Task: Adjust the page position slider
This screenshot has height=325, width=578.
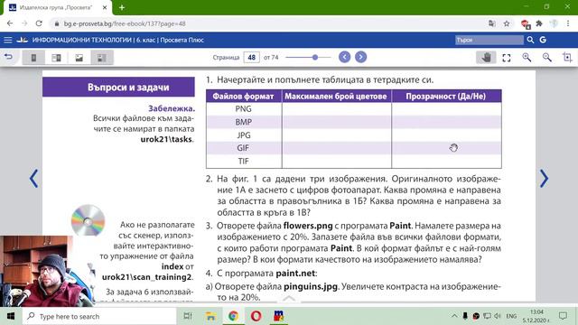Action: [308, 57]
